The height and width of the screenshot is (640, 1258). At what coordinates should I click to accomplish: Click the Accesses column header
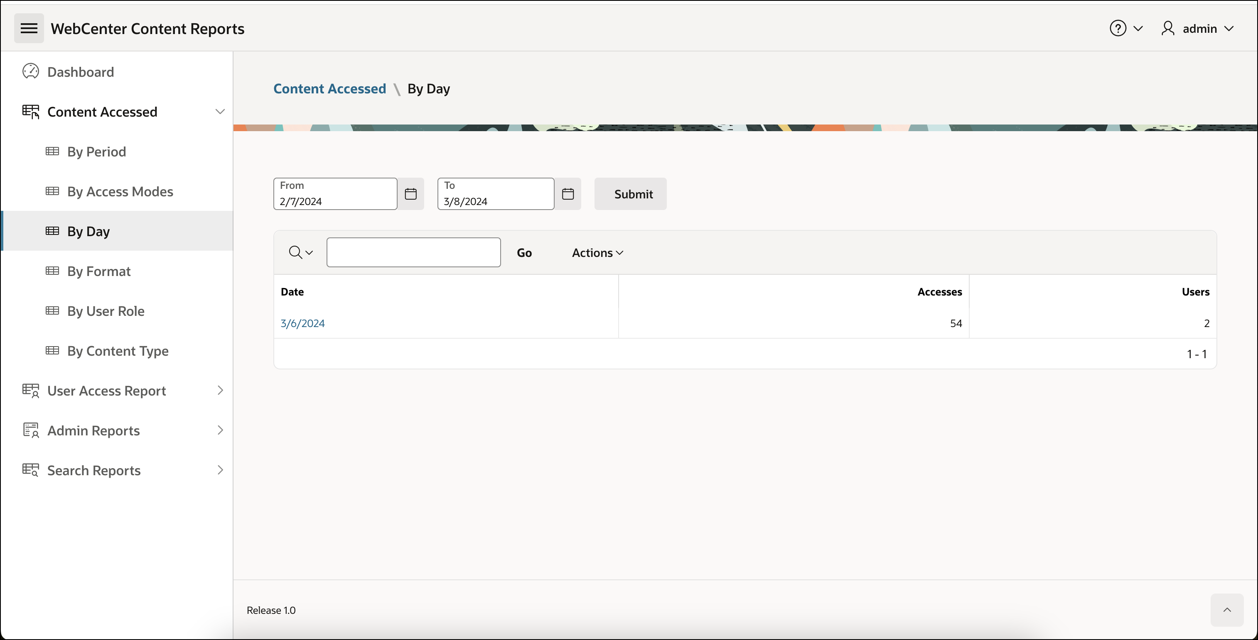940,292
